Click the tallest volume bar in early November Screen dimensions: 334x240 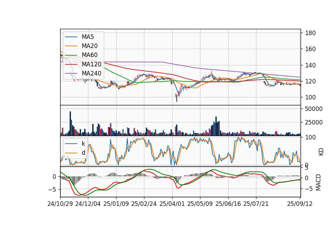(x=70, y=123)
